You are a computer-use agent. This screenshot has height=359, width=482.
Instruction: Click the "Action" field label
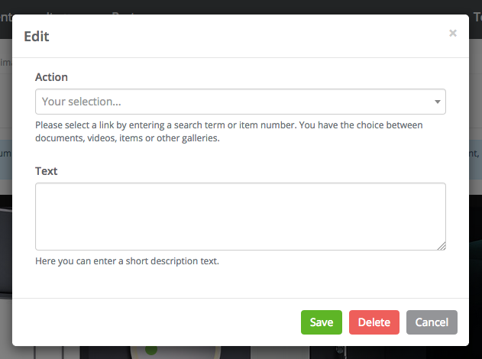point(51,77)
